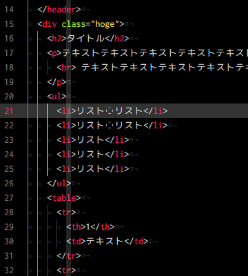Click line number 16 in the gutter
The image size is (248, 276).
(x=9, y=39)
